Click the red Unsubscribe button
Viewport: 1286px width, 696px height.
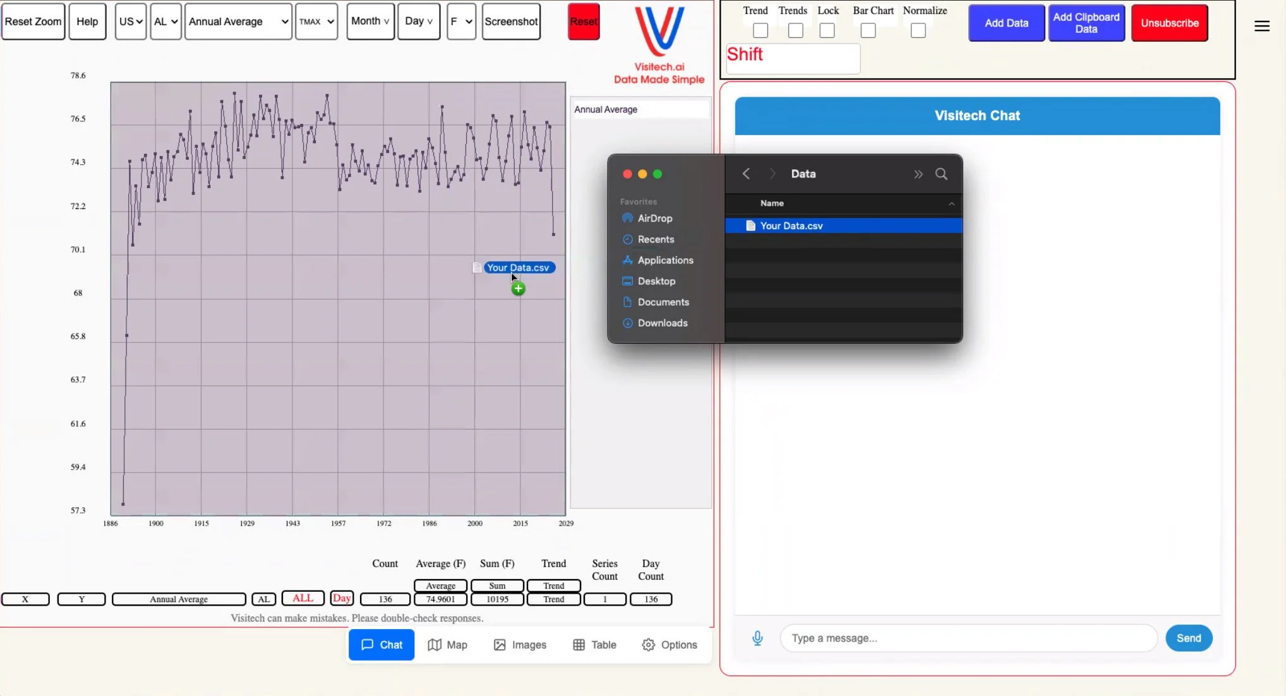pos(1169,22)
